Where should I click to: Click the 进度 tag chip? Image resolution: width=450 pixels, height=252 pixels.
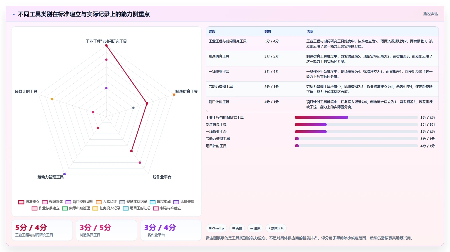(x=255, y=228)
